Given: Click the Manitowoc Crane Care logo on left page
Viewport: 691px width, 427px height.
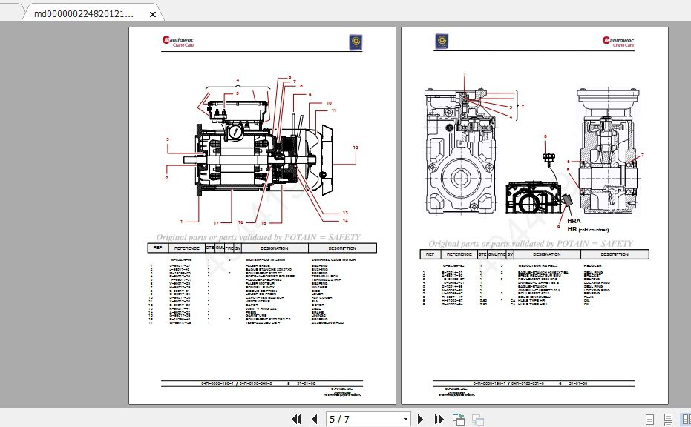Looking at the screenshot, I should [x=178, y=42].
